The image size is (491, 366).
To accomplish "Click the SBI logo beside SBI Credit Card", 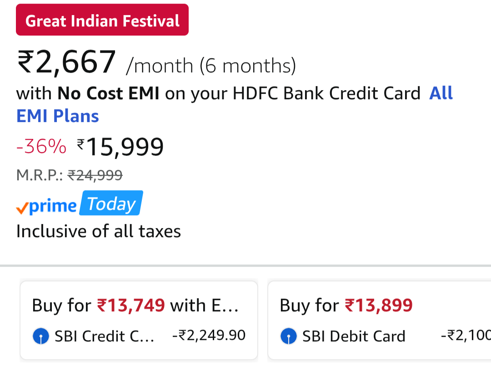I will pyautogui.click(x=41, y=336).
